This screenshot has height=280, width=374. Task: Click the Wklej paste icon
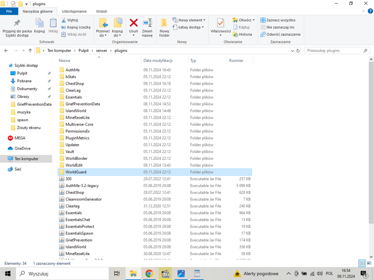click(53, 26)
